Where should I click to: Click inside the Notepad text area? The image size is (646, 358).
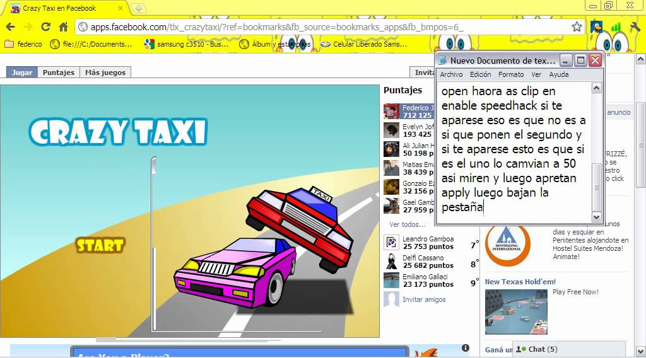tap(514, 153)
